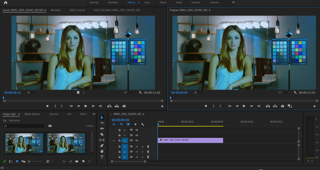Select the Hand tool

(x=102, y=151)
